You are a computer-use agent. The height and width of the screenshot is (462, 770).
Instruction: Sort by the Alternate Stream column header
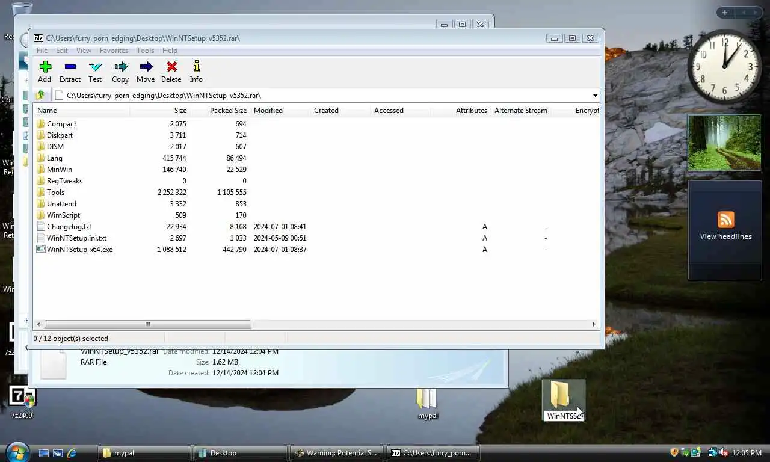[x=520, y=110]
